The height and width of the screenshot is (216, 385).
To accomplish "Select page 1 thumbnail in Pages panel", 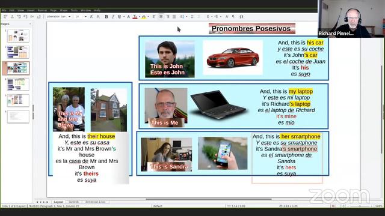I will (18, 35).
